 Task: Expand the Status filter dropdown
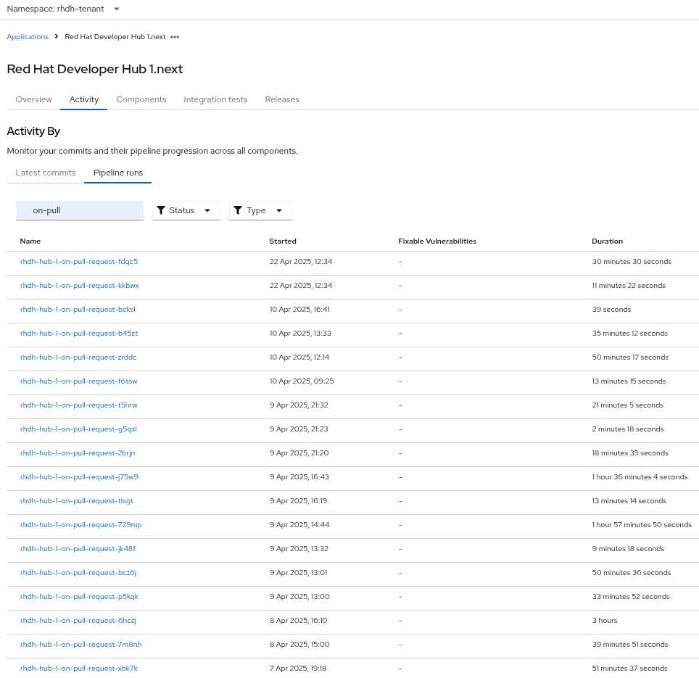tap(186, 210)
